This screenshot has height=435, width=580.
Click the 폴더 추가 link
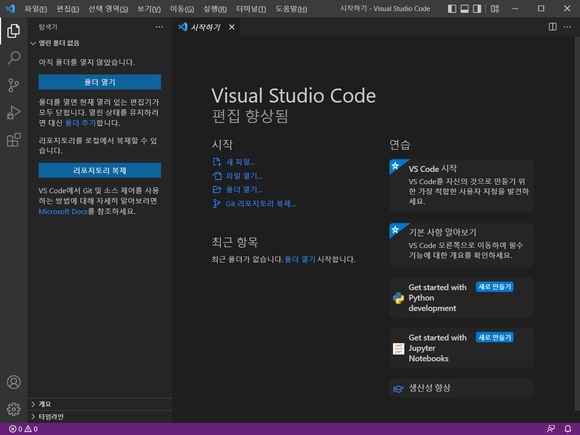pyautogui.click(x=80, y=123)
